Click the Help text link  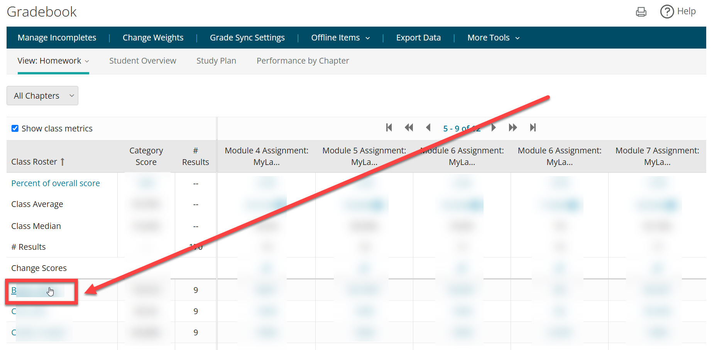click(x=687, y=12)
